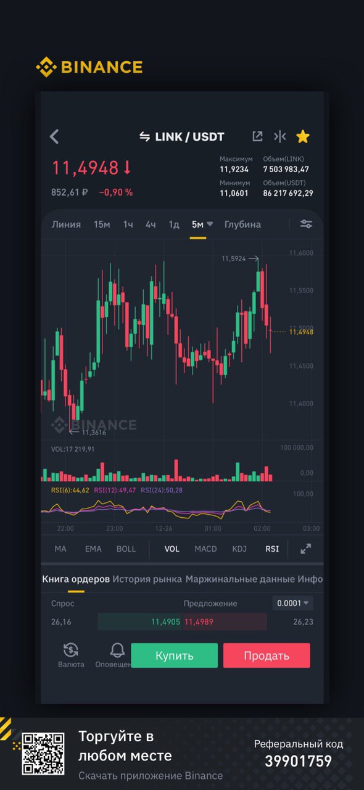Toggle the RSI indicator
Screen dimensions: 364x790
point(272,549)
